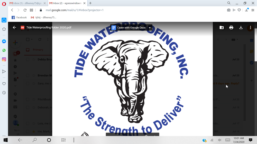Open Windows Start menu

[x=6, y=140]
